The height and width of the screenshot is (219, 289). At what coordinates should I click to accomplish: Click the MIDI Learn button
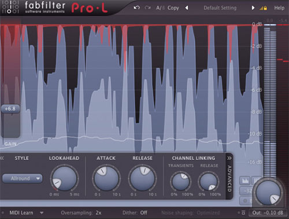pos(21,213)
